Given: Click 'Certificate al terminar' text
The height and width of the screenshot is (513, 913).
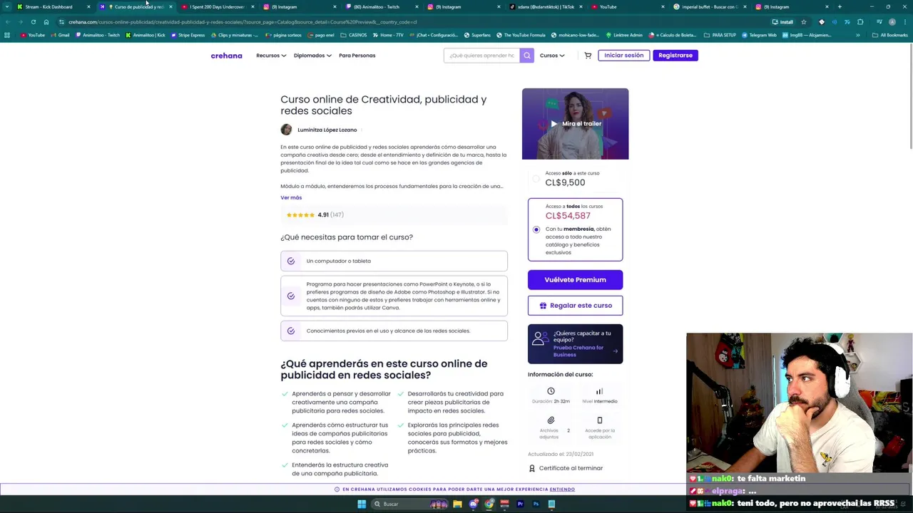Looking at the screenshot, I should (x=571, y=468).
